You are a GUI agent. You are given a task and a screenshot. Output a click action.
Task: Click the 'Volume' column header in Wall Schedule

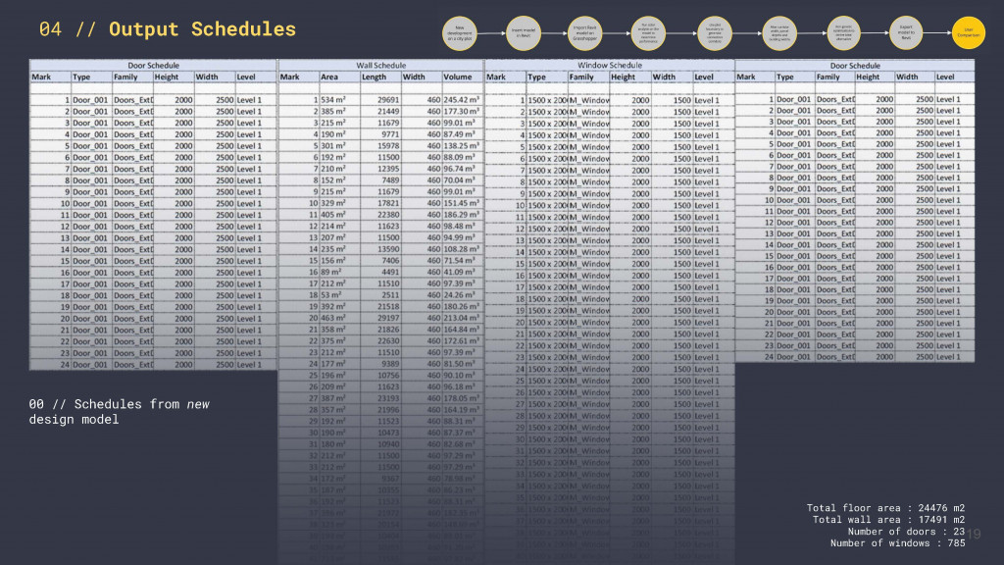[454, 77]
